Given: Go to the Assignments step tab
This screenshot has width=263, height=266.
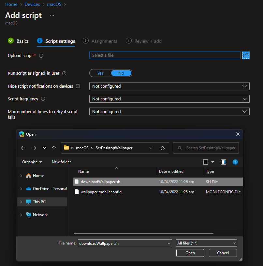Looking at the screenshot, I should pyautogui.click(x=100, y=41).
